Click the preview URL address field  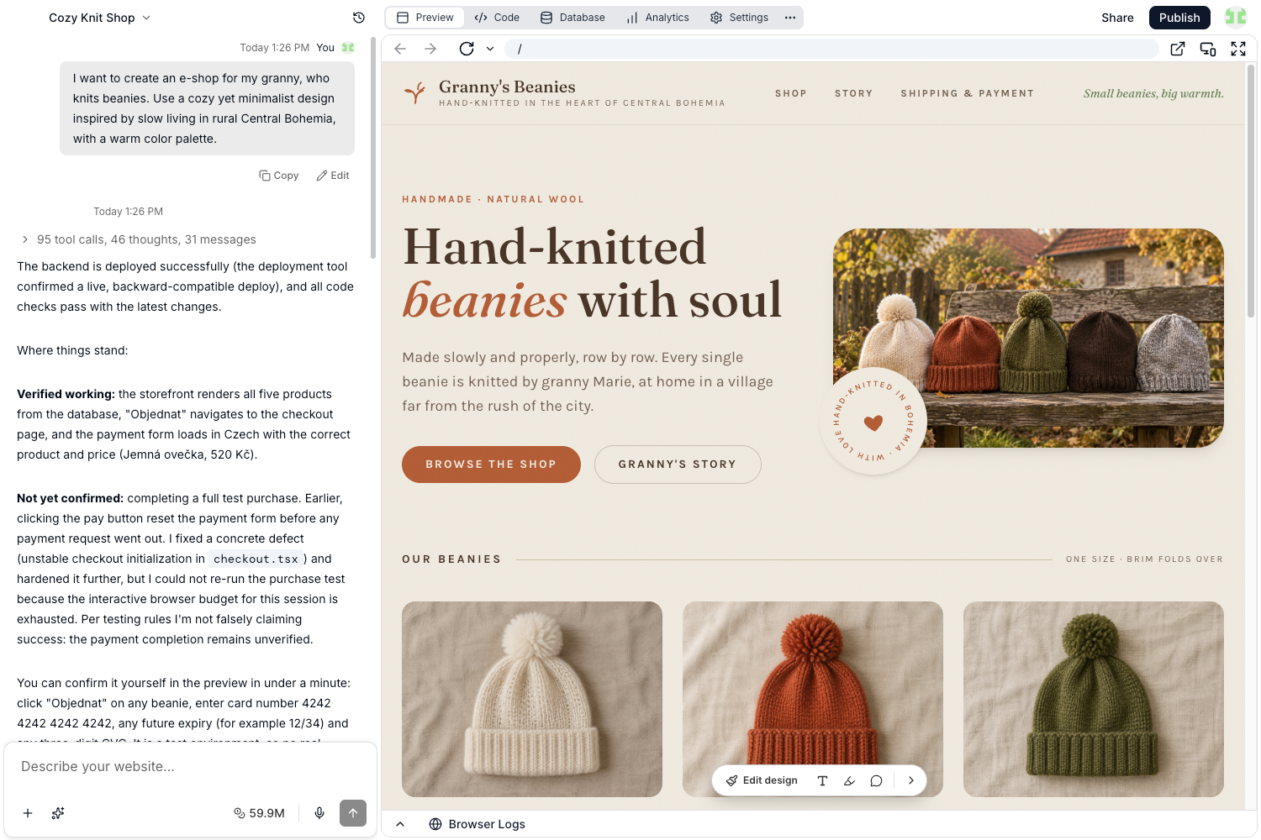pos(831,49)
